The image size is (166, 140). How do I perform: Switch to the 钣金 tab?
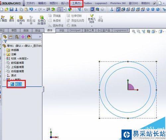click(x=38, y=30)
